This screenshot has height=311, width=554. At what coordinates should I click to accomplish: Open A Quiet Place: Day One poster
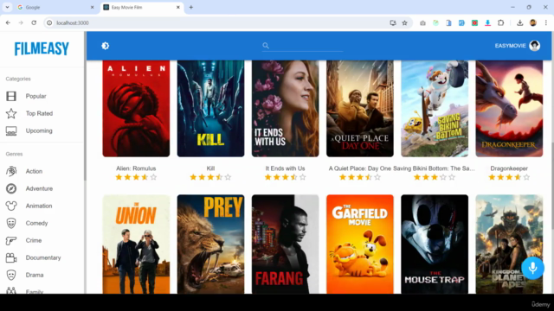click(360, 108)
